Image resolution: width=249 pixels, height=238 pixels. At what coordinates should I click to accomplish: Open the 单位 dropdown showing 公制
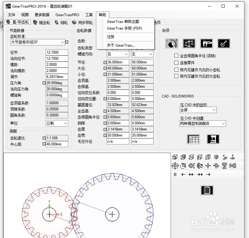coord(57,123)
